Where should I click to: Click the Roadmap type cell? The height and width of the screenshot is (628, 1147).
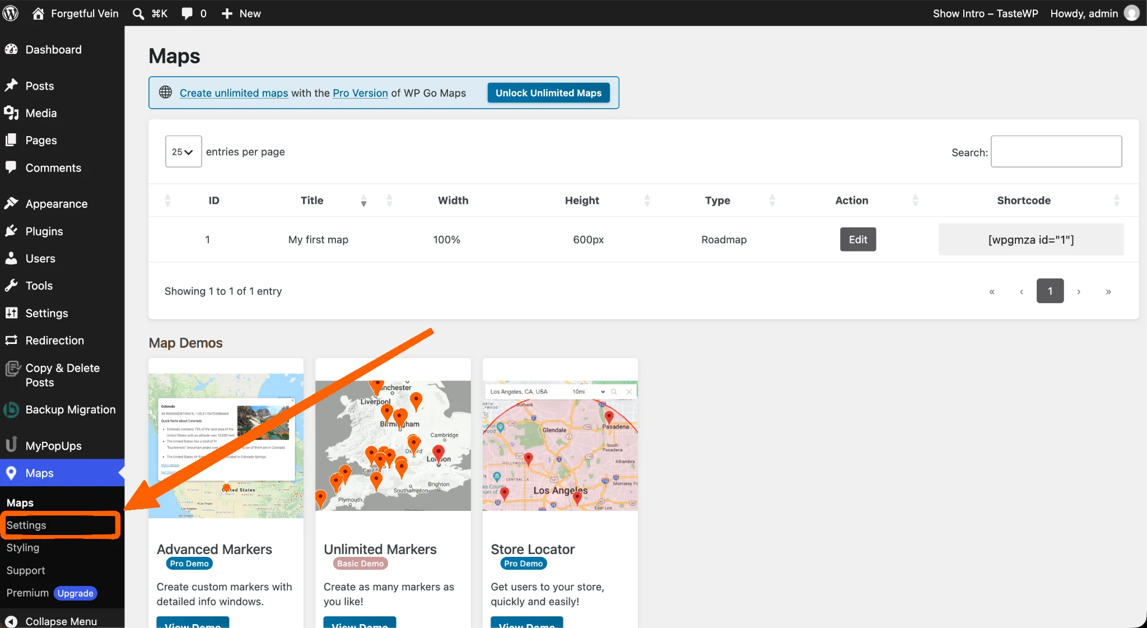pos(724,239)
